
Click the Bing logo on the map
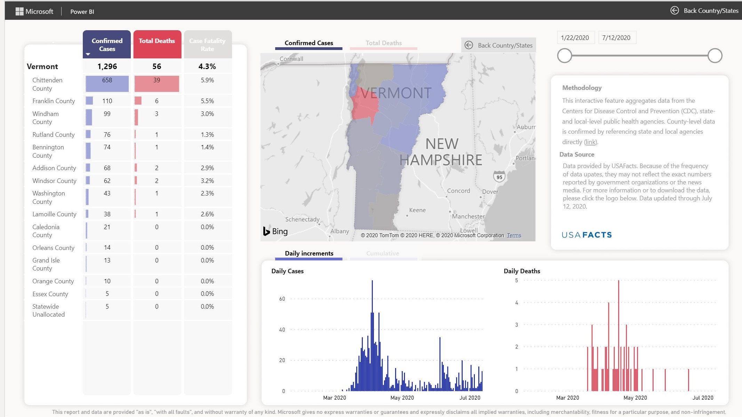coord(276,231)
